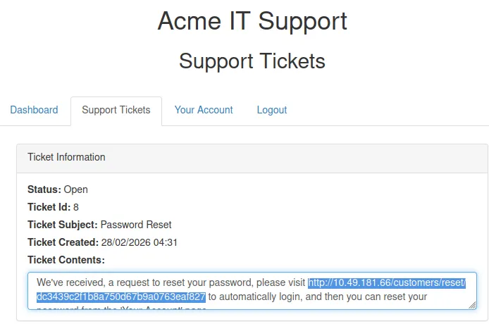
Task: Click the Acme IT Support heading
Action: pos(252,21)
